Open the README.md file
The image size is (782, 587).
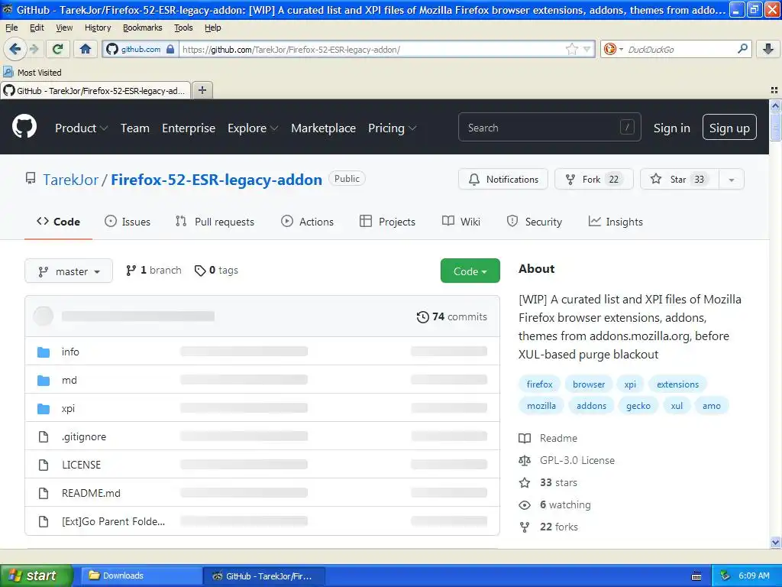point(91,493)
